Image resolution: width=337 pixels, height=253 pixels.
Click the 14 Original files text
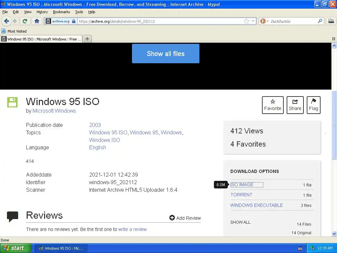pos(301,233)
